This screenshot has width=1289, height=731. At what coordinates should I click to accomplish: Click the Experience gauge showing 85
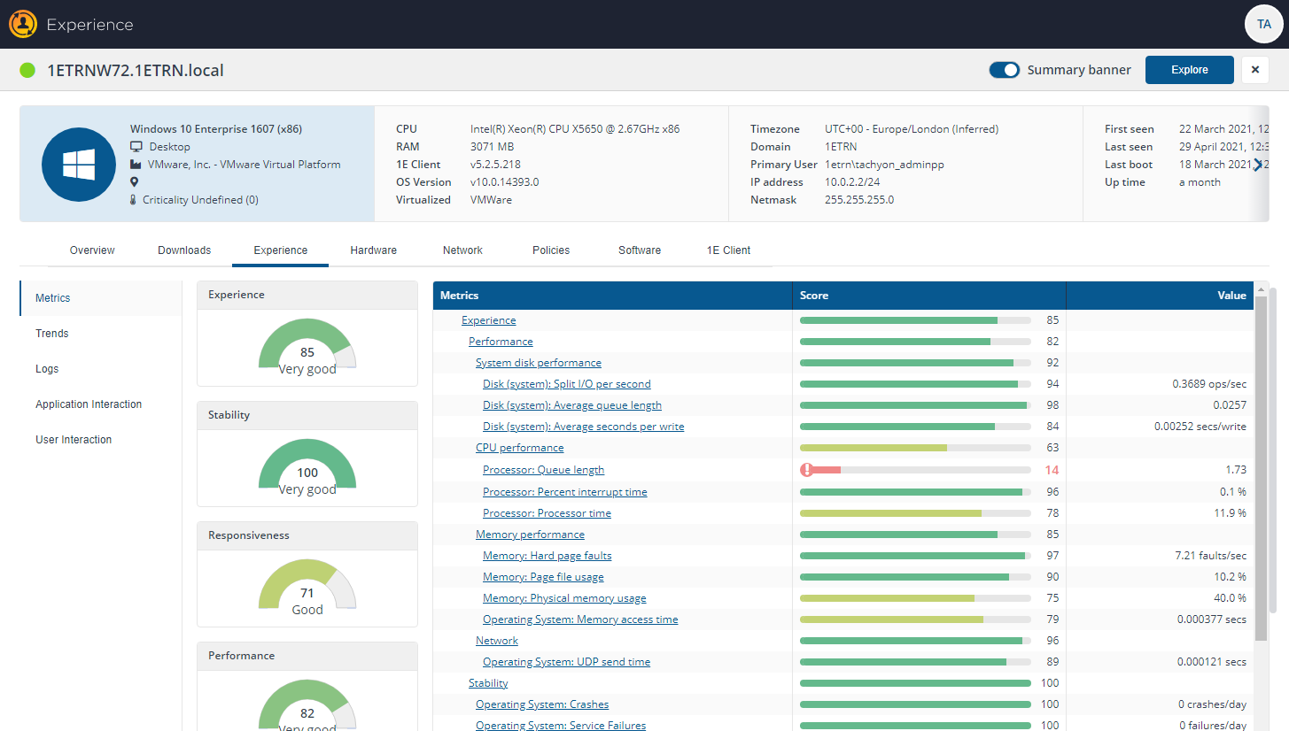[307, 346]
